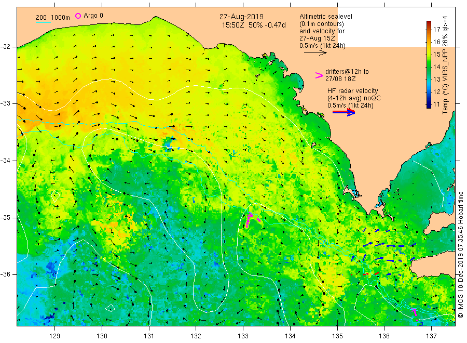The image size is (467, 343).
Task: Click the '1000m' depth legend label
Action: [x=61, y=18]
